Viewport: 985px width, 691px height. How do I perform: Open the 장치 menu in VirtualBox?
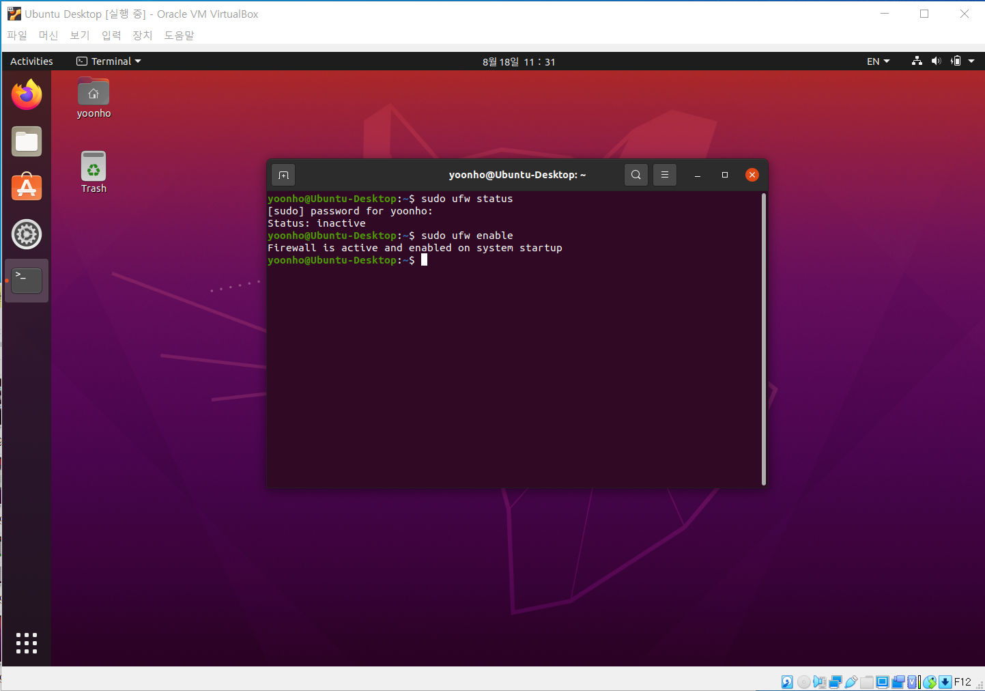point(143,35)
